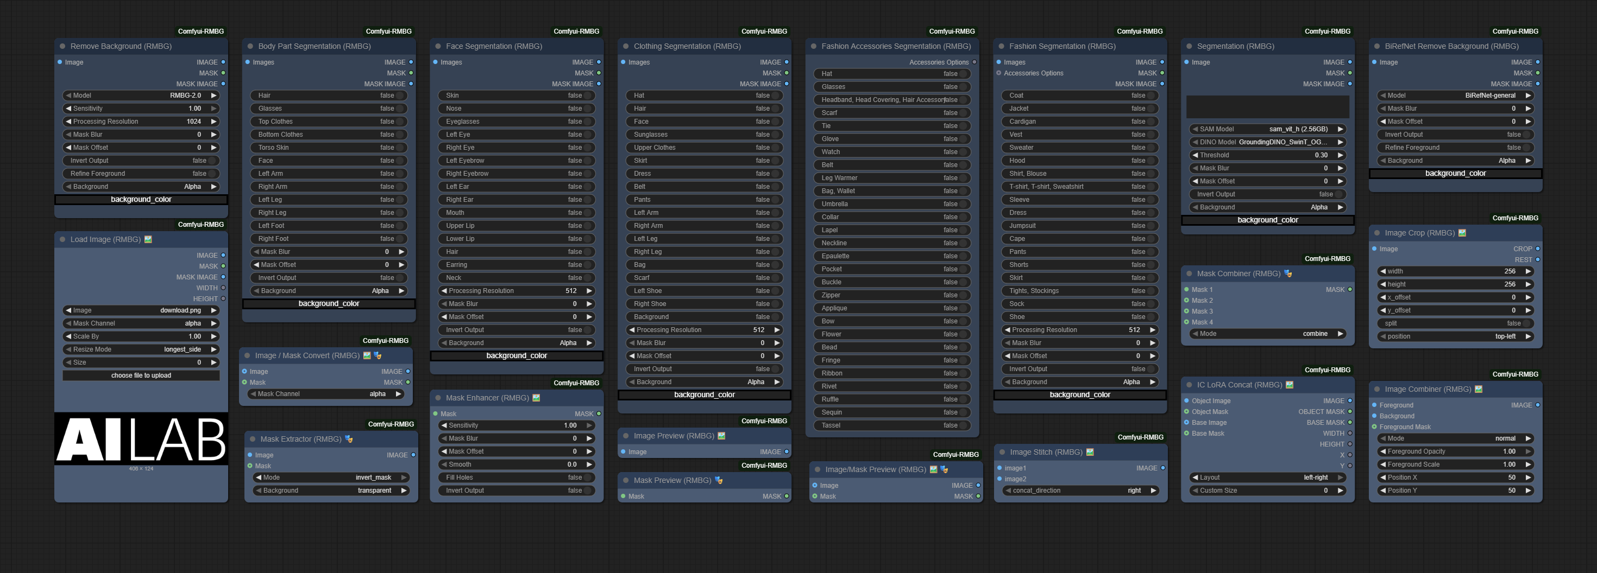Open the position top-left dropdown in Image Crop
Screen dimensions: 1597x573
pyautogui.click(x=1455, y=337)
